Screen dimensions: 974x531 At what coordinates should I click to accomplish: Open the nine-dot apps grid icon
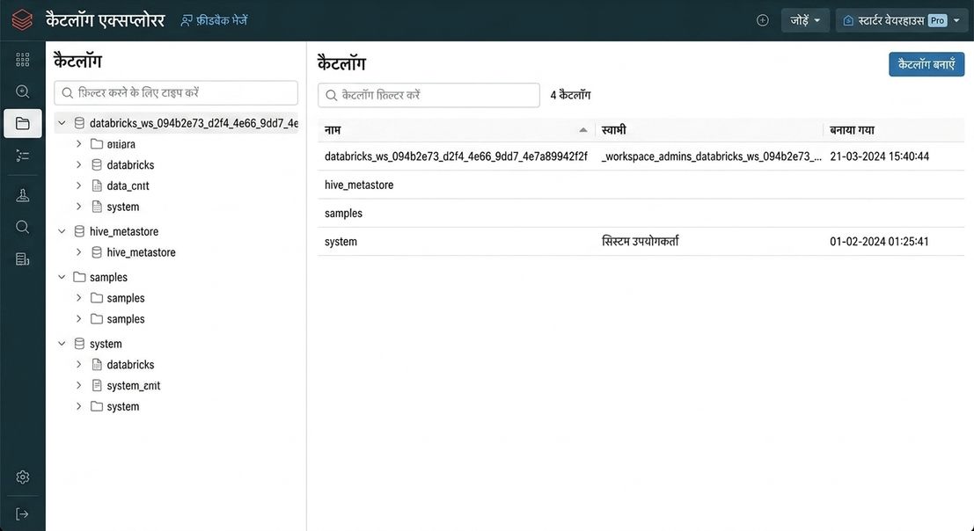tap(22, 60)
